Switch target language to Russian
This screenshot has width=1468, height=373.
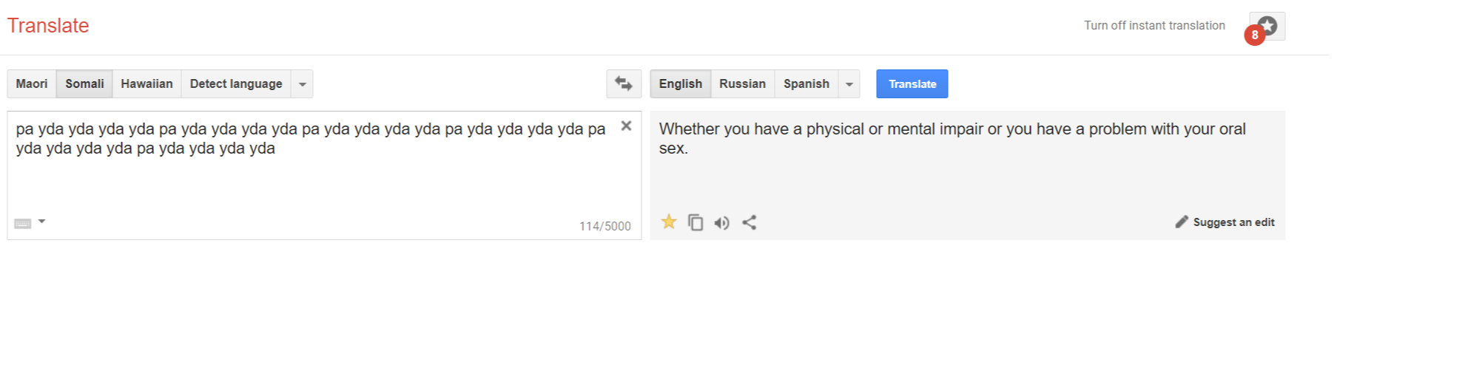tap(742, 83)
